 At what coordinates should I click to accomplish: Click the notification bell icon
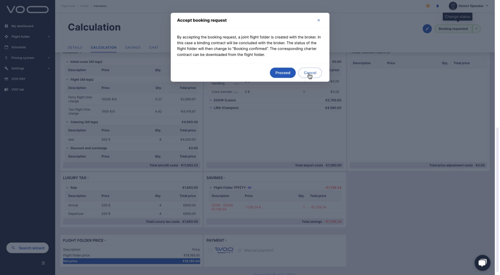pos(437,6)
